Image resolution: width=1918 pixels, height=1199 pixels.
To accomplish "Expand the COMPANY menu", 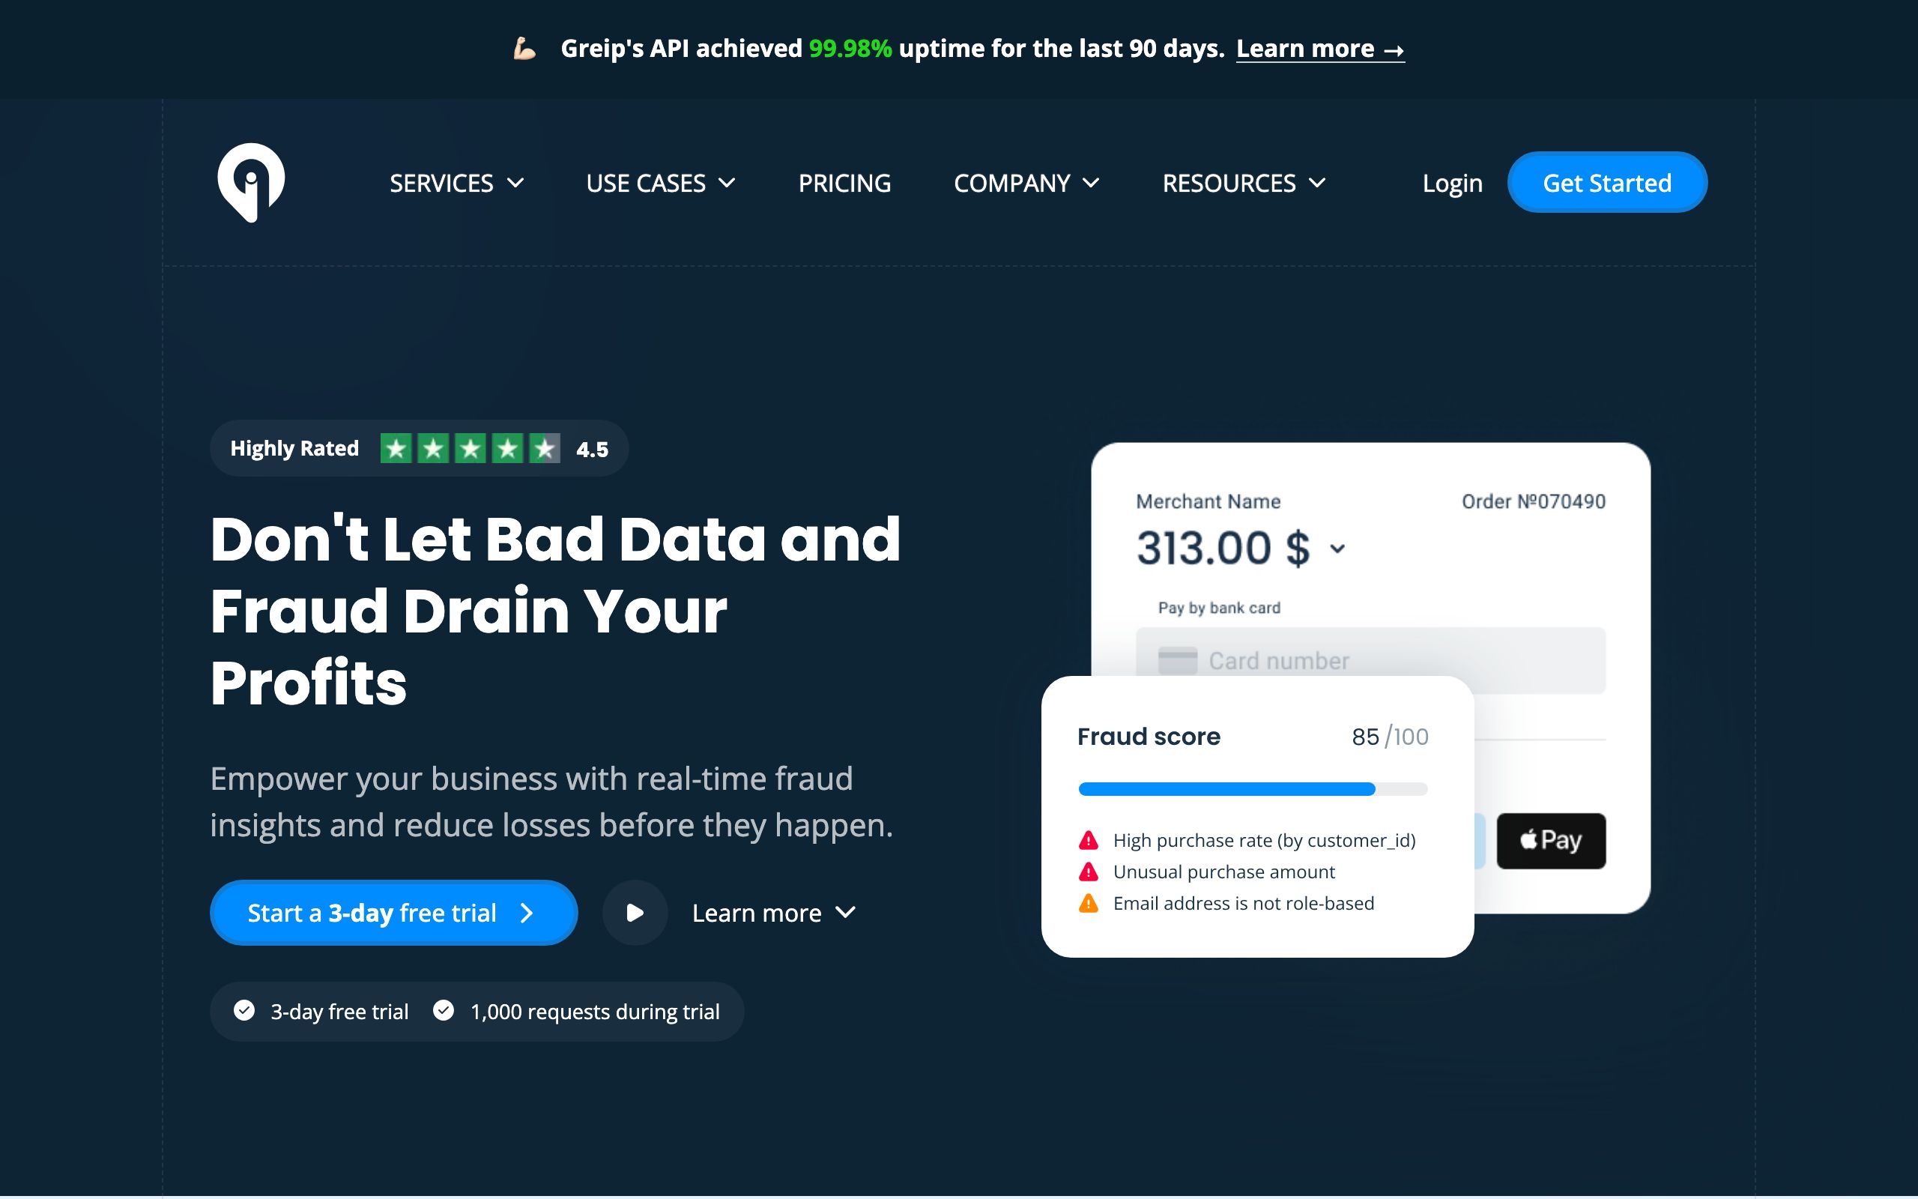I will click(x=1027, y=183).
